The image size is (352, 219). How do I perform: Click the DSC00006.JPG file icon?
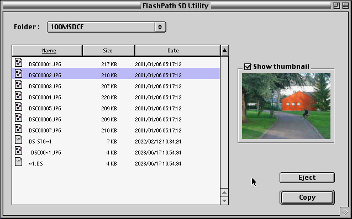point(19,117)
